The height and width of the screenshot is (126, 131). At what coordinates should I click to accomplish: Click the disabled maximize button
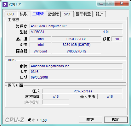pos(110,3)
